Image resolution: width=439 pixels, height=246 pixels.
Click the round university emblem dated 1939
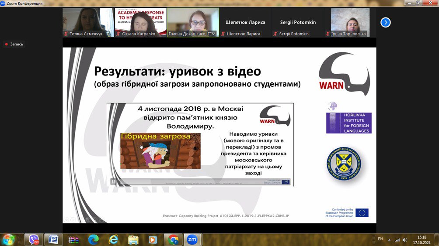pyautogui.click(x=344, y=164)
